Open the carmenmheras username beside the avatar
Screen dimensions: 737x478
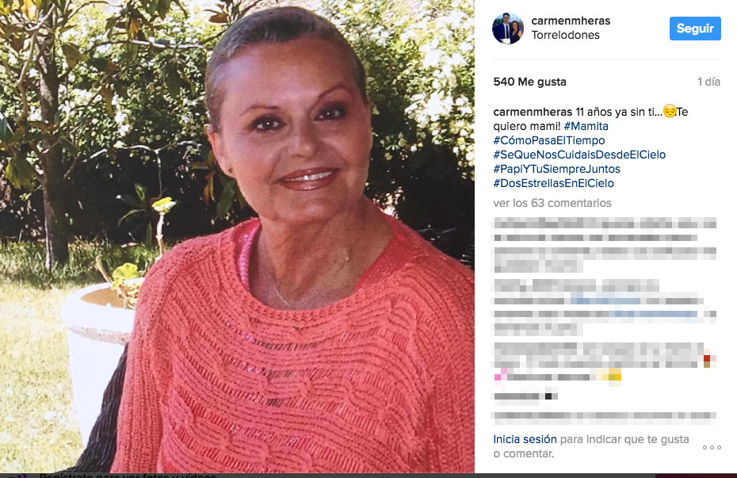[x=571, y=21]
